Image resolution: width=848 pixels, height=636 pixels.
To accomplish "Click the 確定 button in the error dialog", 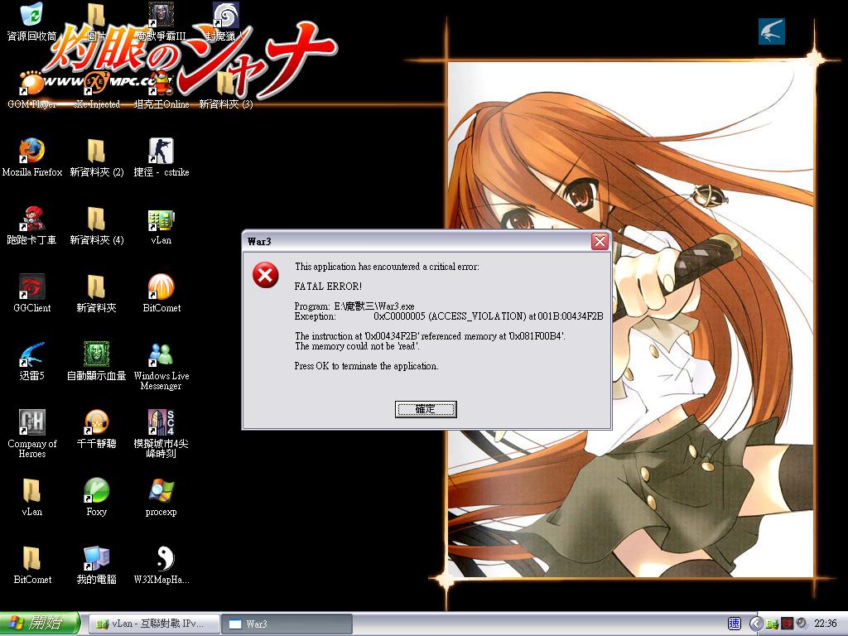I will pyautogui.click(x=425, y=409).
